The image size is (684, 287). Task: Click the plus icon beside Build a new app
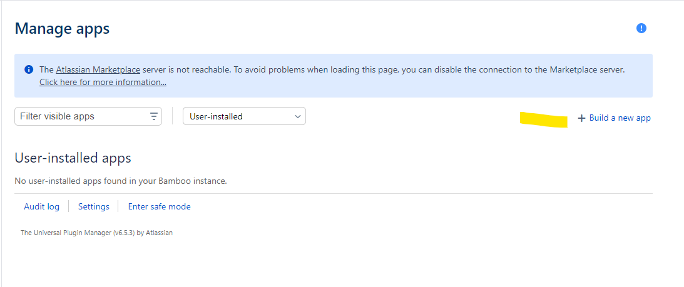[581, 118]
